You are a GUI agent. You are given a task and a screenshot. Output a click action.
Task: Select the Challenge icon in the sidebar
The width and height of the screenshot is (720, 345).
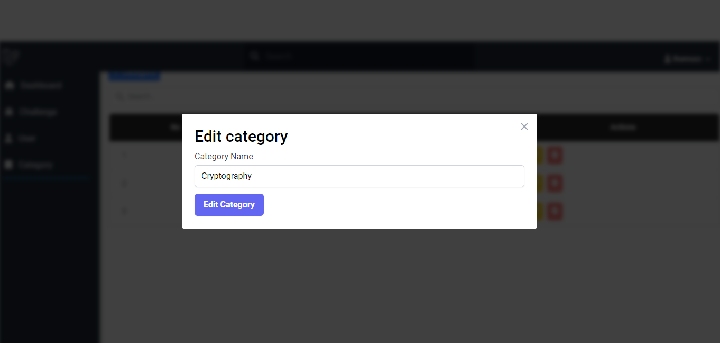[x=10, y=112]
